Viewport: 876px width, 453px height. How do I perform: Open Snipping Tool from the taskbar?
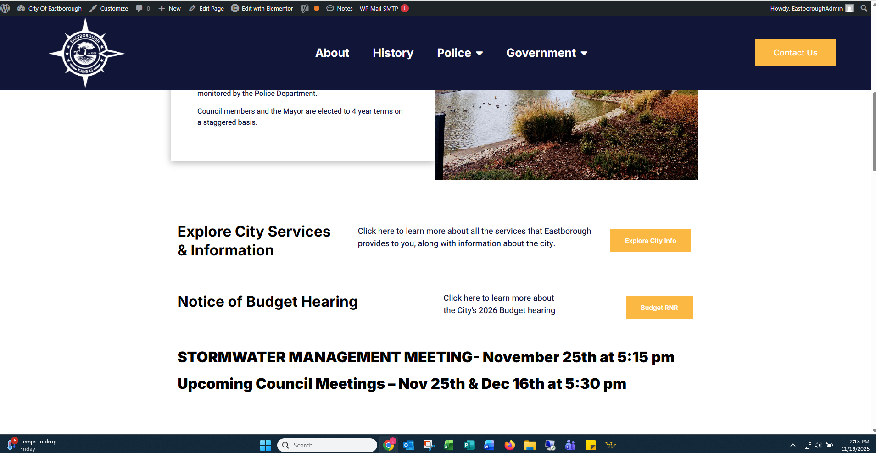pos(429,445)
